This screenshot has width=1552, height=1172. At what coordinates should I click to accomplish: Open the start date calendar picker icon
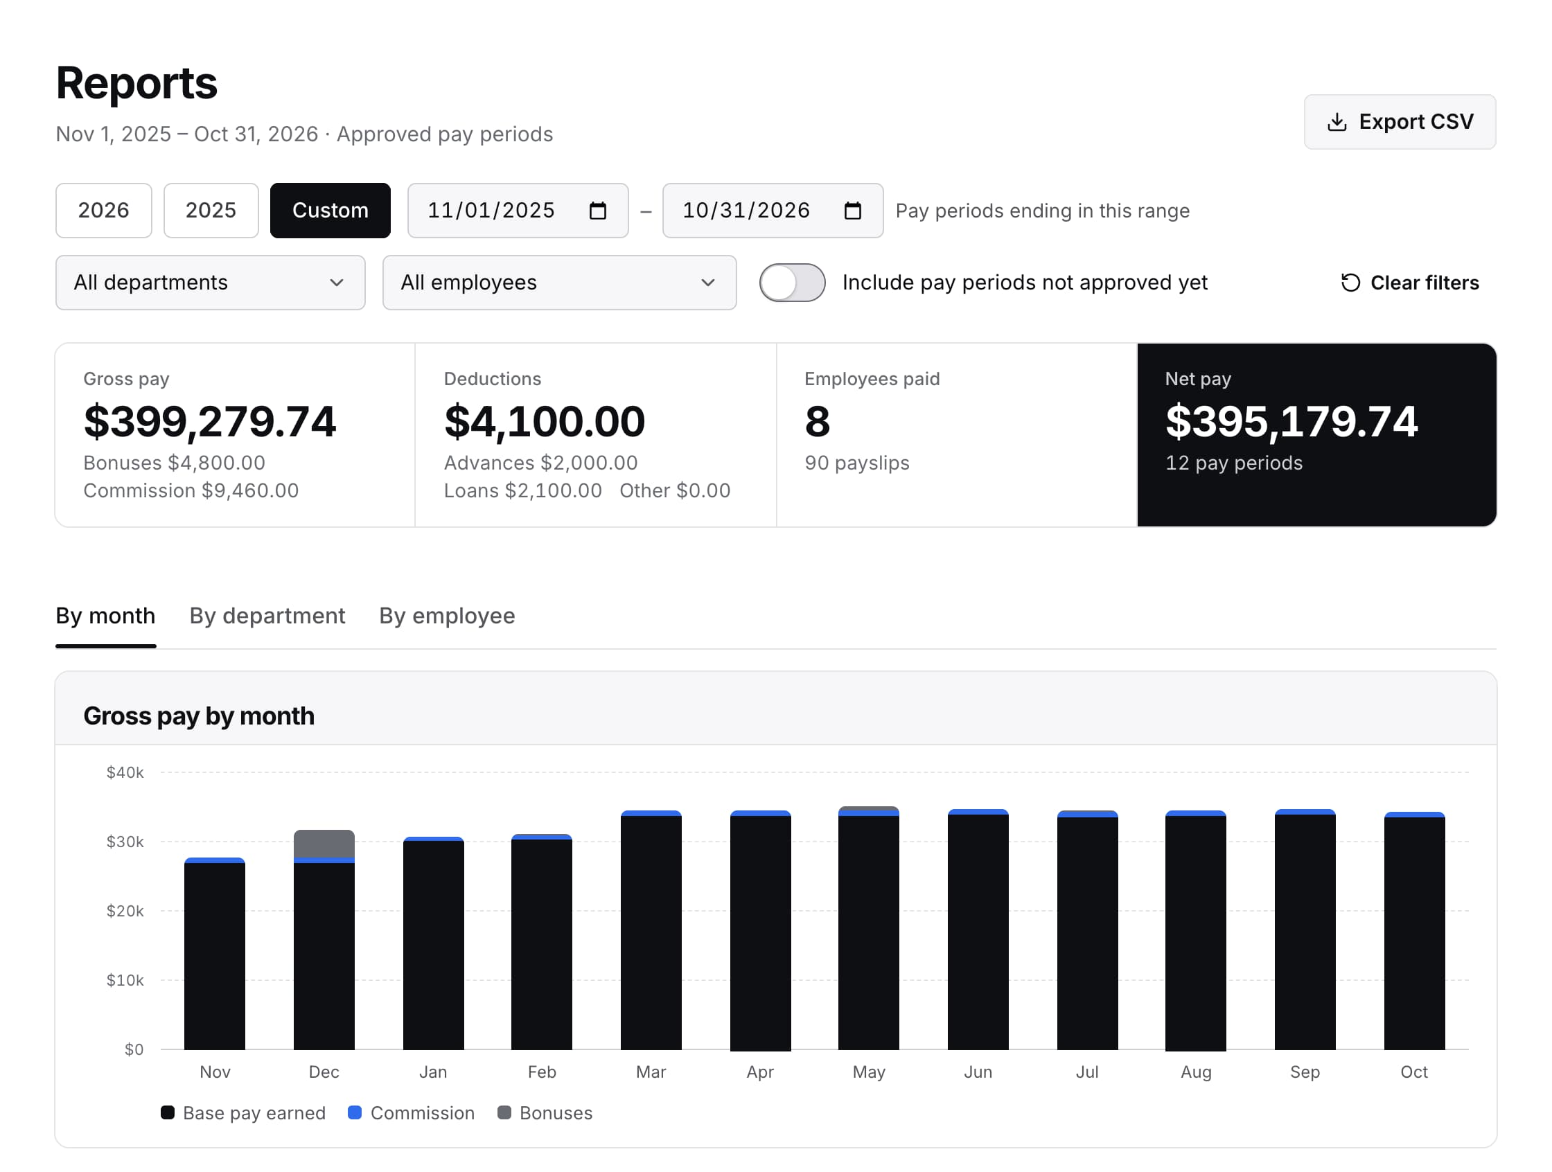[598, 211]
